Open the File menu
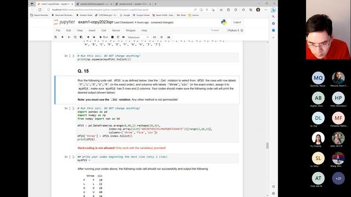Image resolution: width=351 pixels, height=197 pixels. [x=58, y=31]
